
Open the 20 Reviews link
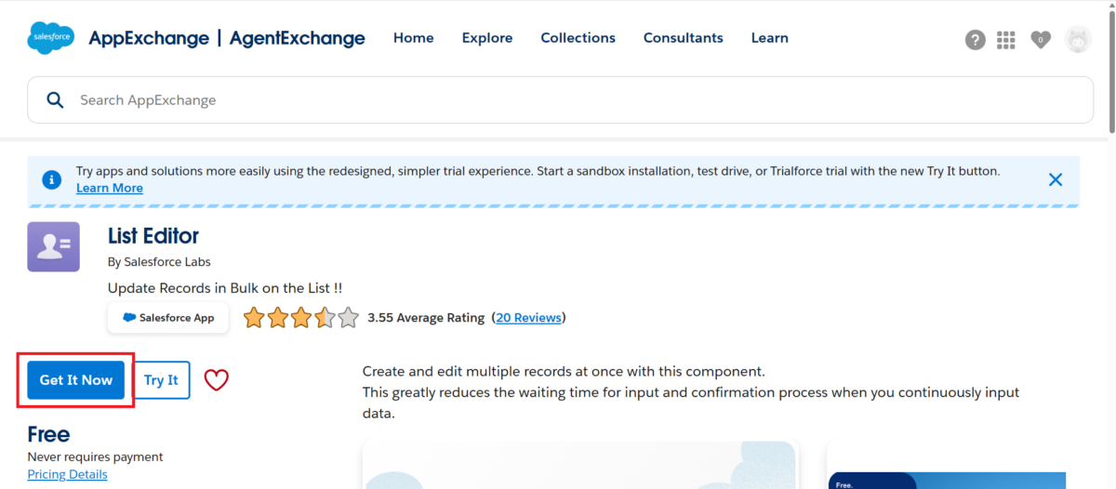[x=528, y=318]
